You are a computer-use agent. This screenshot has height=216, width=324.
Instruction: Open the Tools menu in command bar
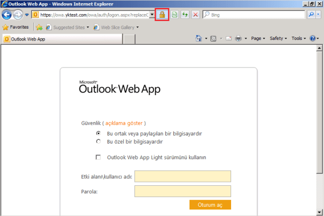pos(299,38)
